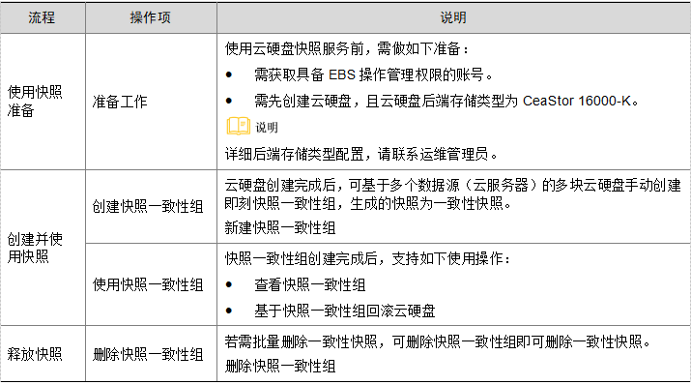Image resolution: width=691 pixels, height=385 pixels.
Task: Click the 使用云硬盘快照服务前 intro sentence
Action: click(x=346, y=48)
